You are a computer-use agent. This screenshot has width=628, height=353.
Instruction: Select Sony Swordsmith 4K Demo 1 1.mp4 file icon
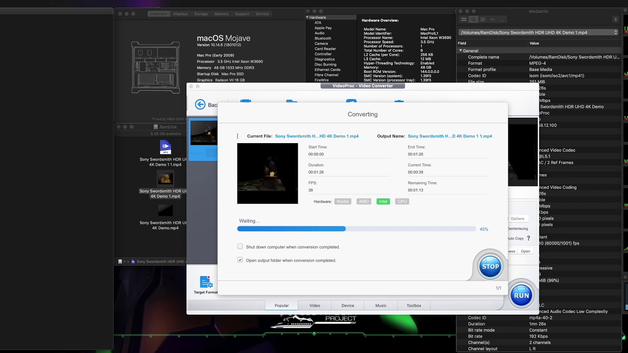165,147
